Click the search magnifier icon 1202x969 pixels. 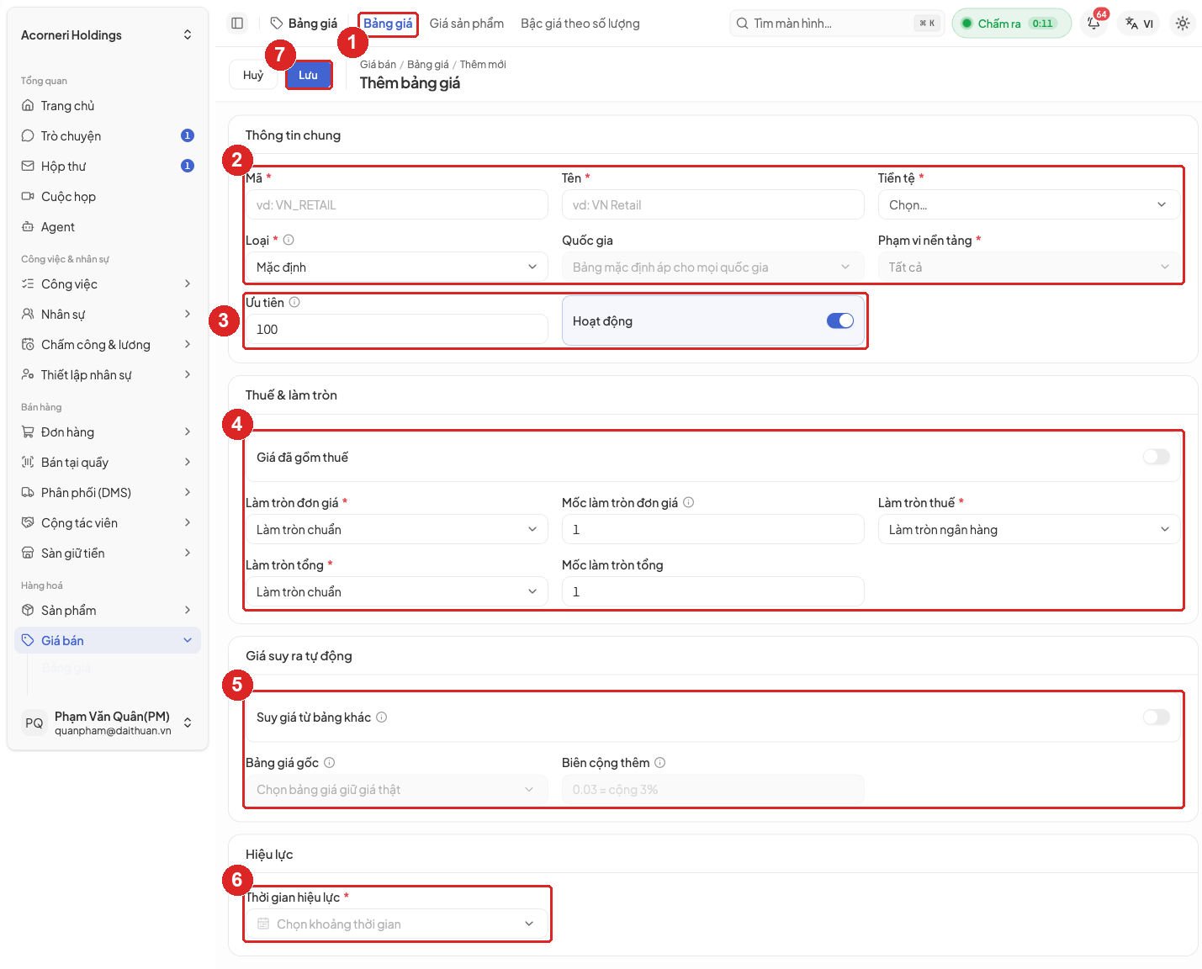coord(742,24)
